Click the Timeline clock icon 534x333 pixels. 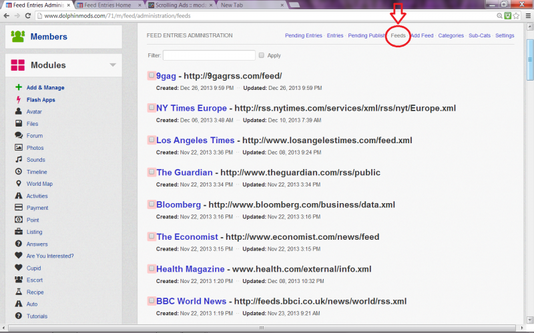pyautogui.click(x=19, y=172)
